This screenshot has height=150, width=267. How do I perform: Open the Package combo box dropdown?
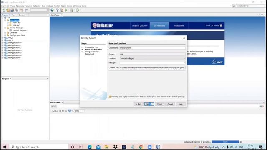[x=184, y=63]
